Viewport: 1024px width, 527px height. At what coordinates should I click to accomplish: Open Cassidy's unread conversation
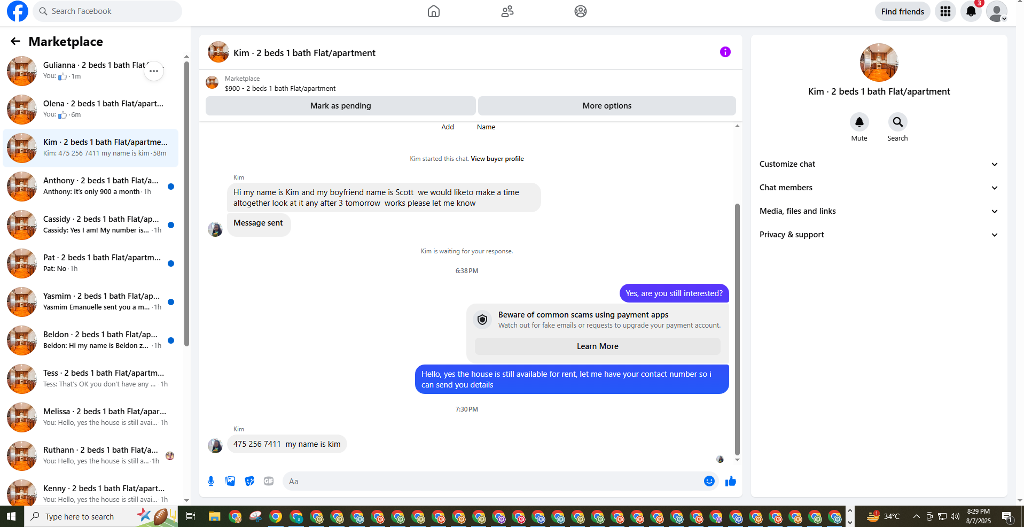point(91,225)
